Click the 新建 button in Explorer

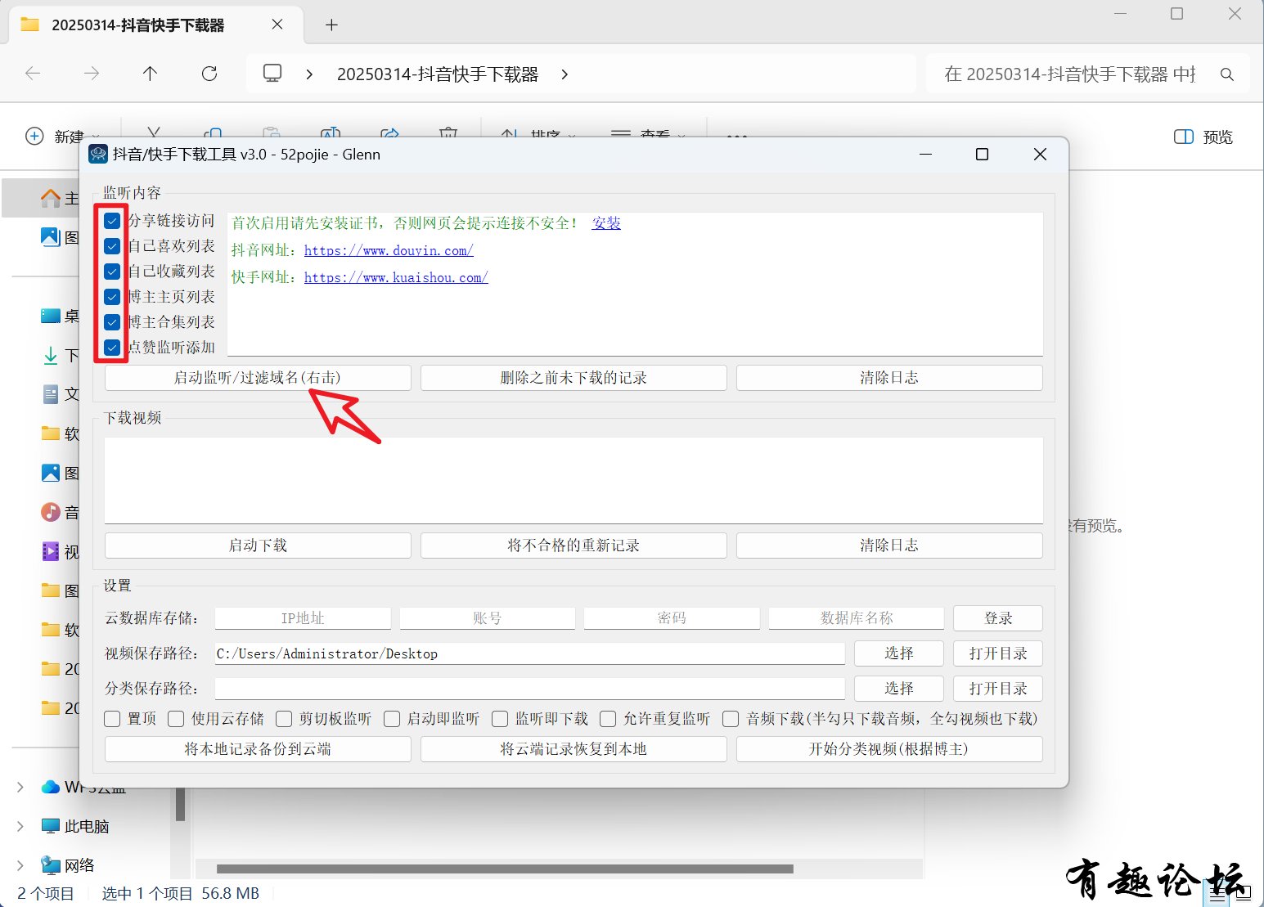pos(62,137)
